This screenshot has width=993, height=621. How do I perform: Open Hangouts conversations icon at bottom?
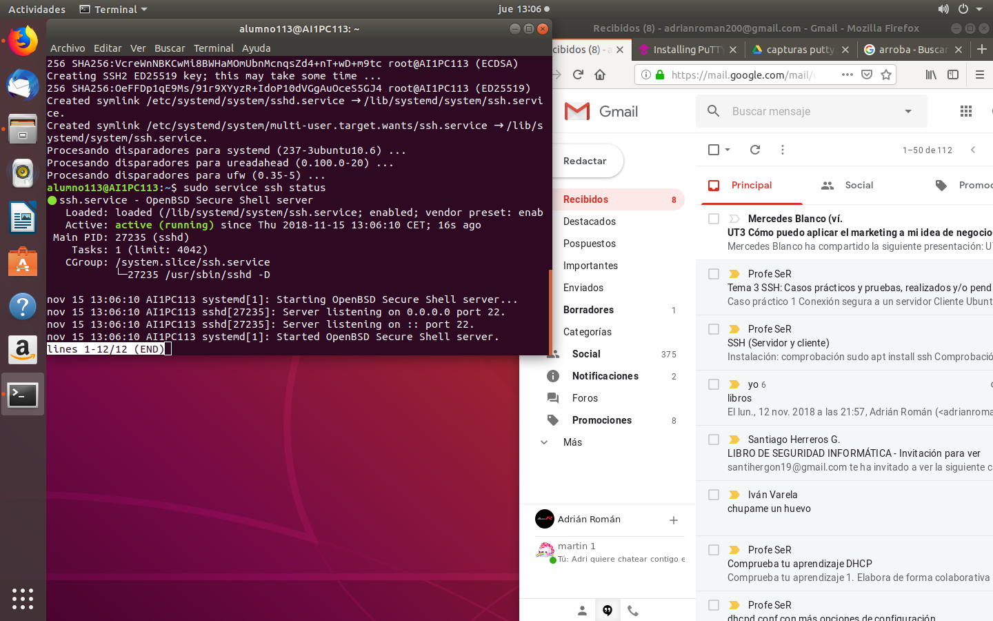tap(608, 610)
